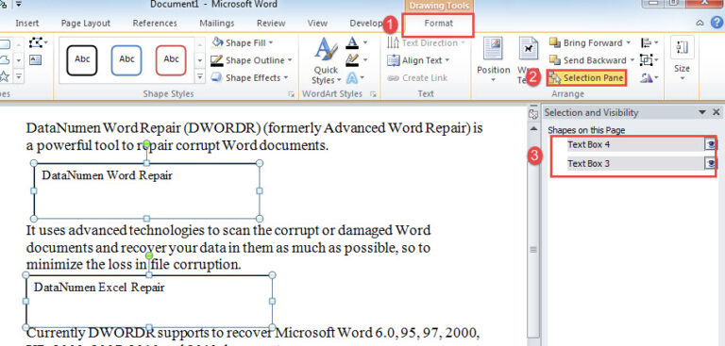Switch to the References tab
Screen dimensions: 725x346
[155, 23]
